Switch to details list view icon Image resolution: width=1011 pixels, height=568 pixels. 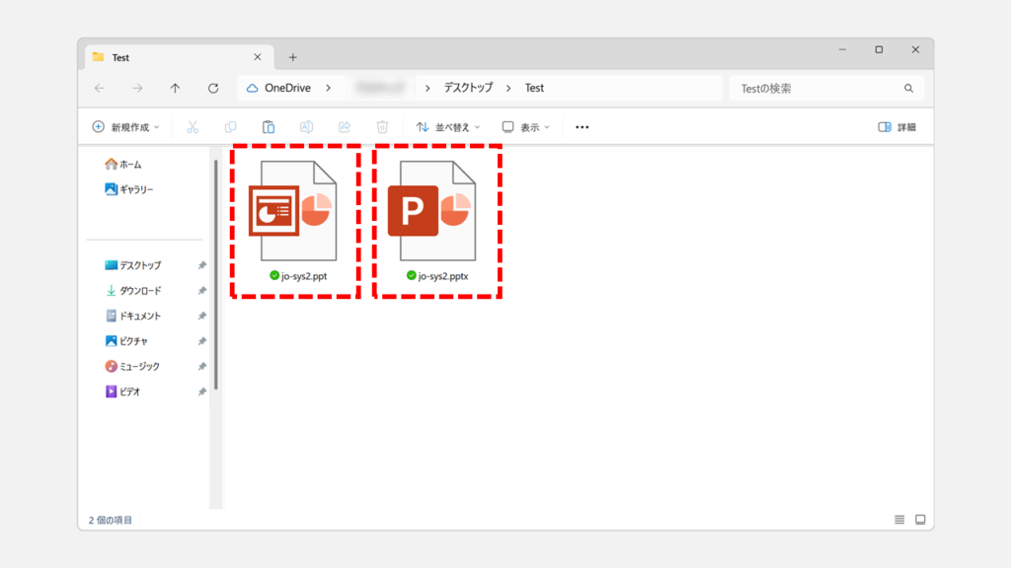coord(899,520)
